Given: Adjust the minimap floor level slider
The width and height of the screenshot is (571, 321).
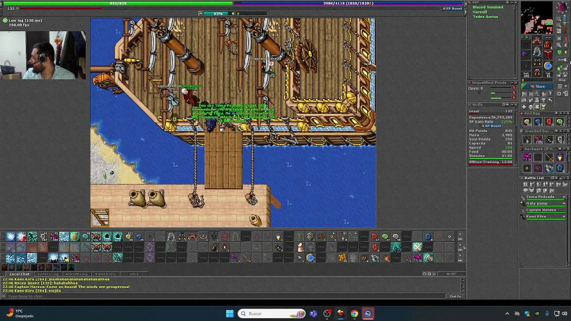Looking at the screenshot, I should [565, 23].
